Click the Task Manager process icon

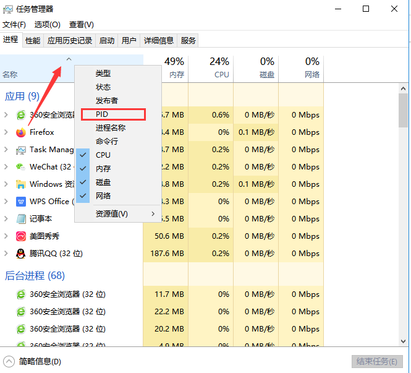pos(21,150)
